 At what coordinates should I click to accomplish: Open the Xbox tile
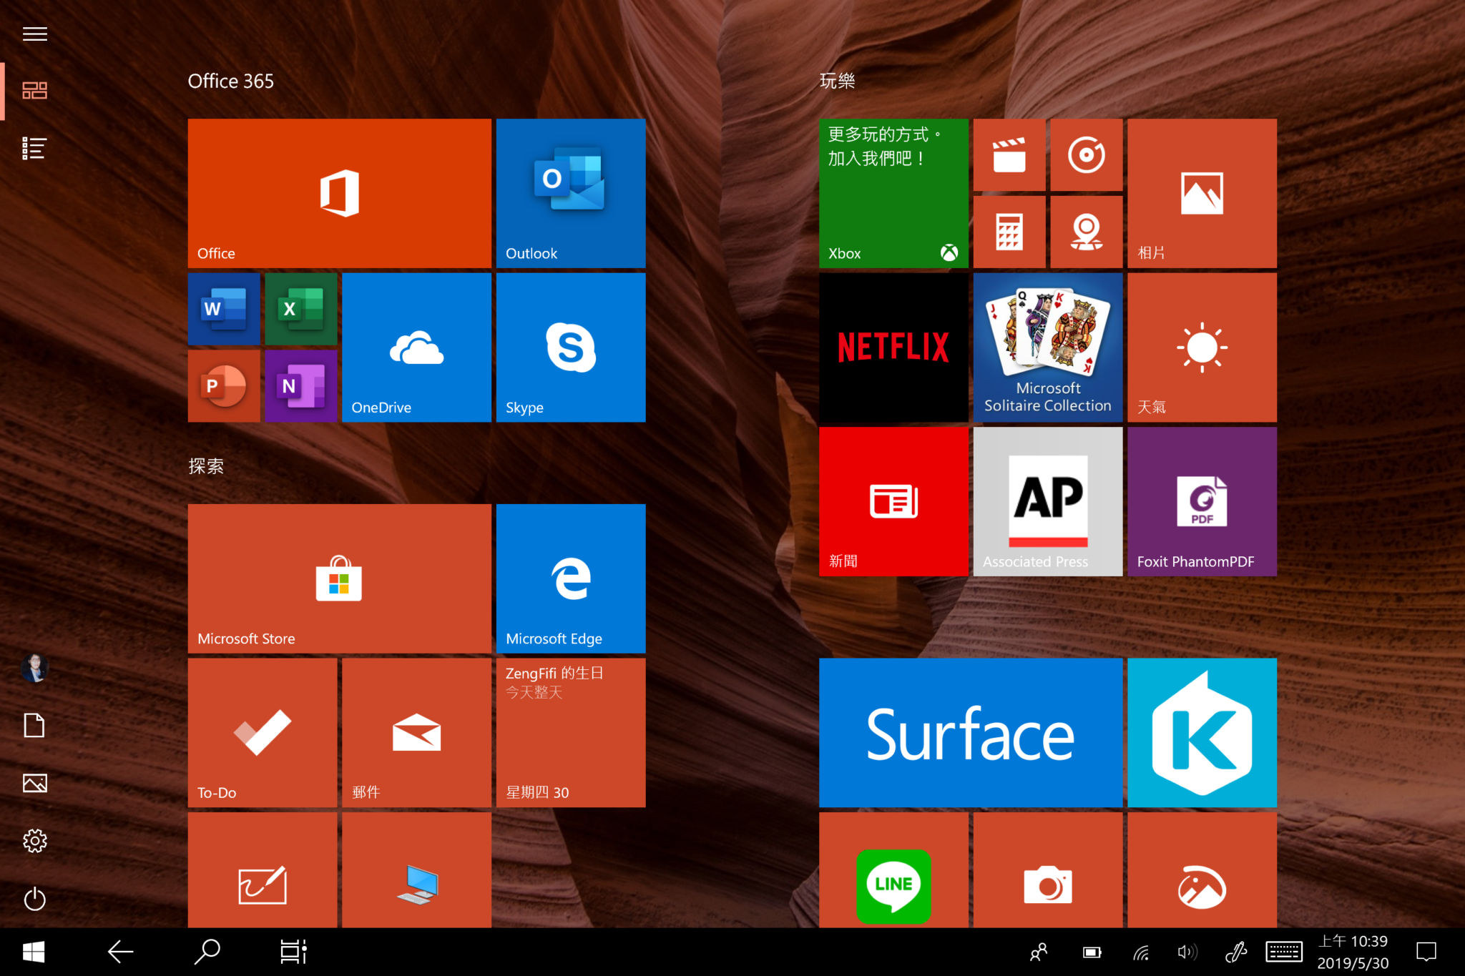coord(893,193)
